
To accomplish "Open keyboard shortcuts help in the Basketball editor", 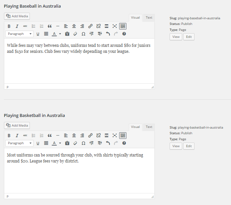I will [x=124, y=143].
